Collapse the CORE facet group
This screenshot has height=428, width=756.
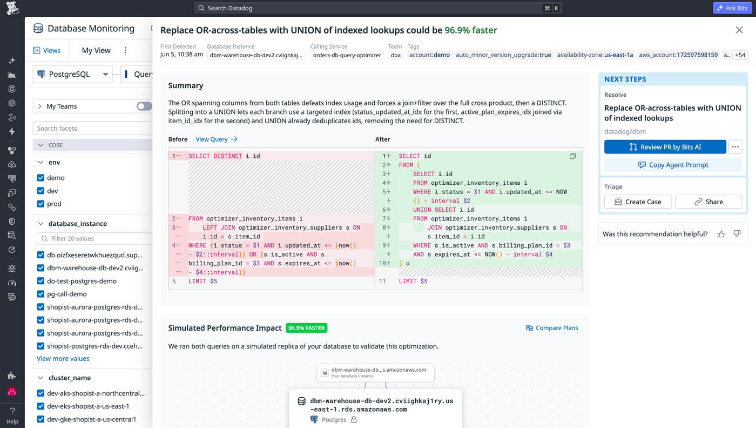coord(40,145)
